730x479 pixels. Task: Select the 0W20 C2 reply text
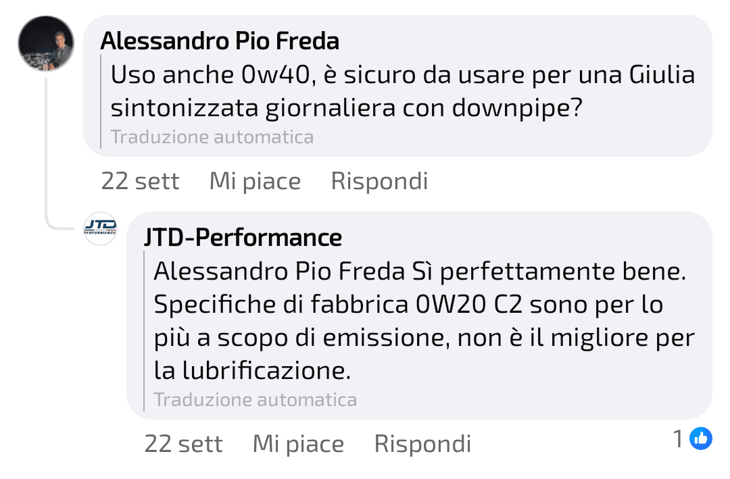coord(424,321)
